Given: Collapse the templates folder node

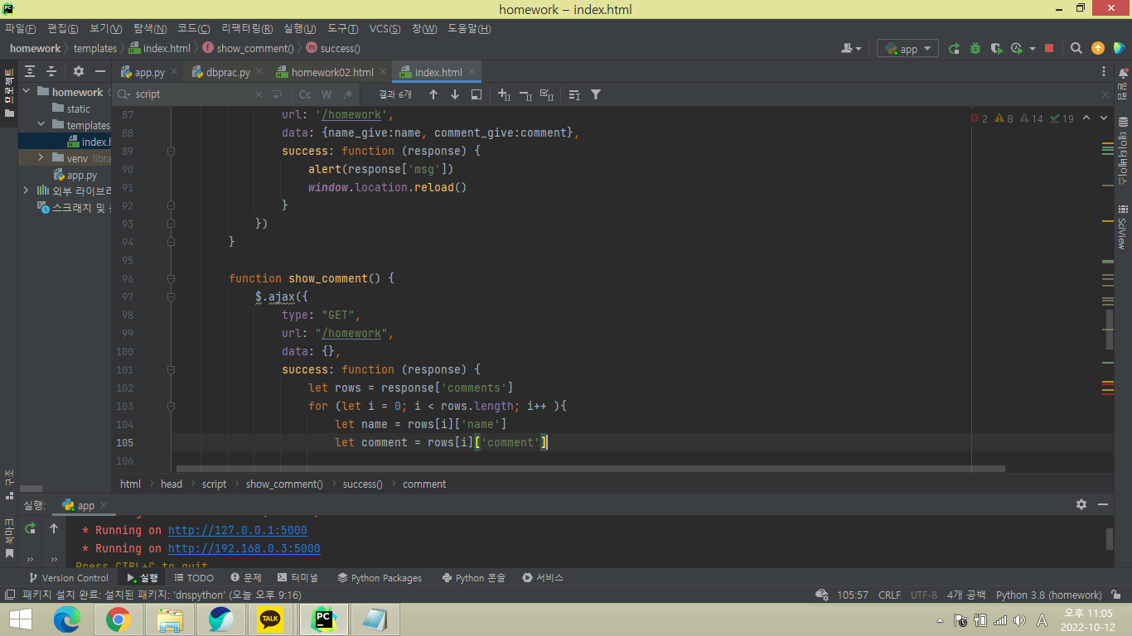Looking at the screenshot, I should click(x=41, y=125).
